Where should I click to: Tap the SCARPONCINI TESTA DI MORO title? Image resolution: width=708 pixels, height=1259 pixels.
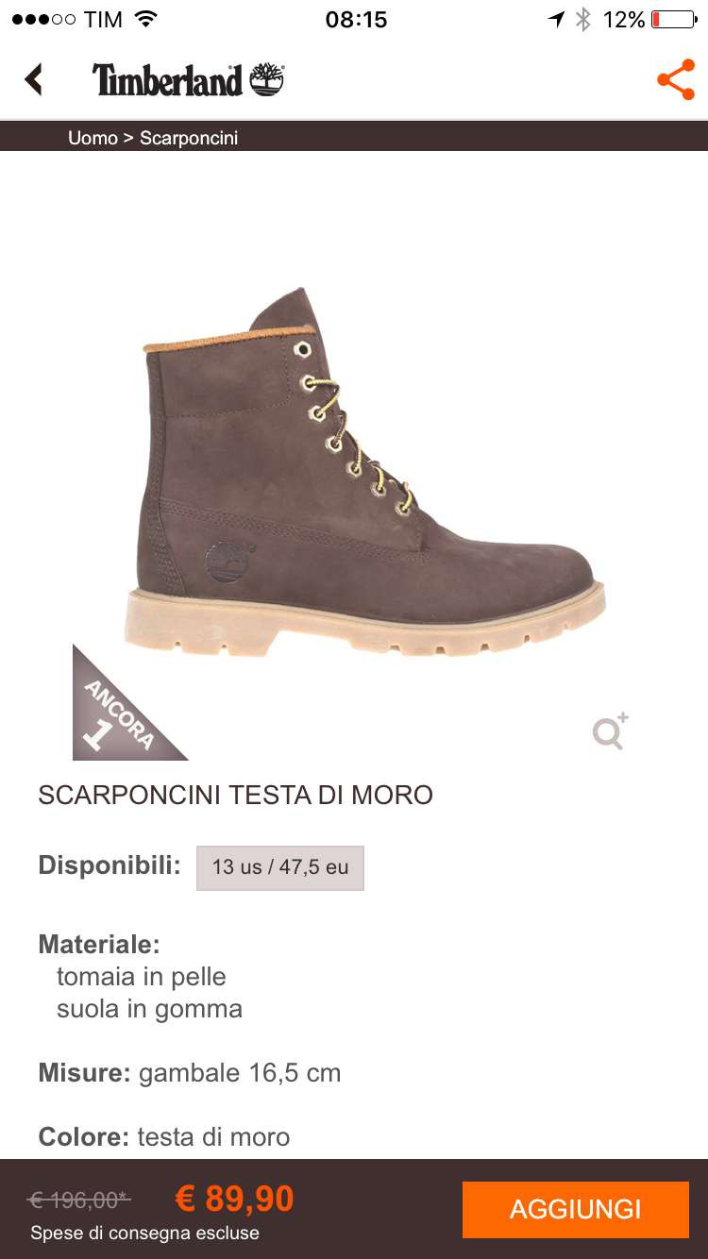click(x=235, y=795)
